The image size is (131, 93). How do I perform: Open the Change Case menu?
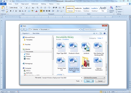(x=33, y=8)
